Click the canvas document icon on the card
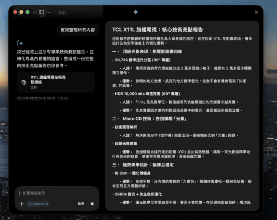 coord(24,82)
